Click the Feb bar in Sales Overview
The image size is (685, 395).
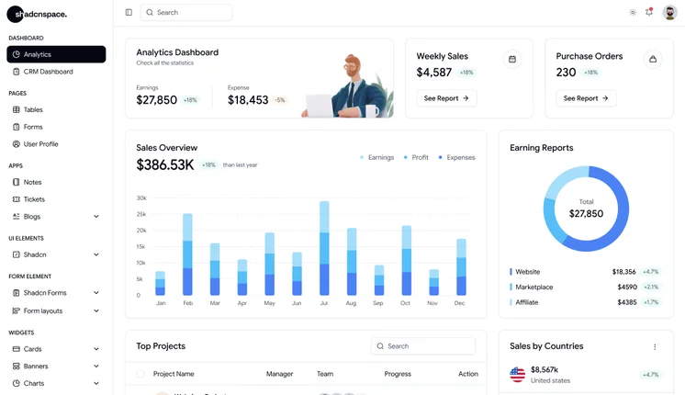[x=187, y=254]
